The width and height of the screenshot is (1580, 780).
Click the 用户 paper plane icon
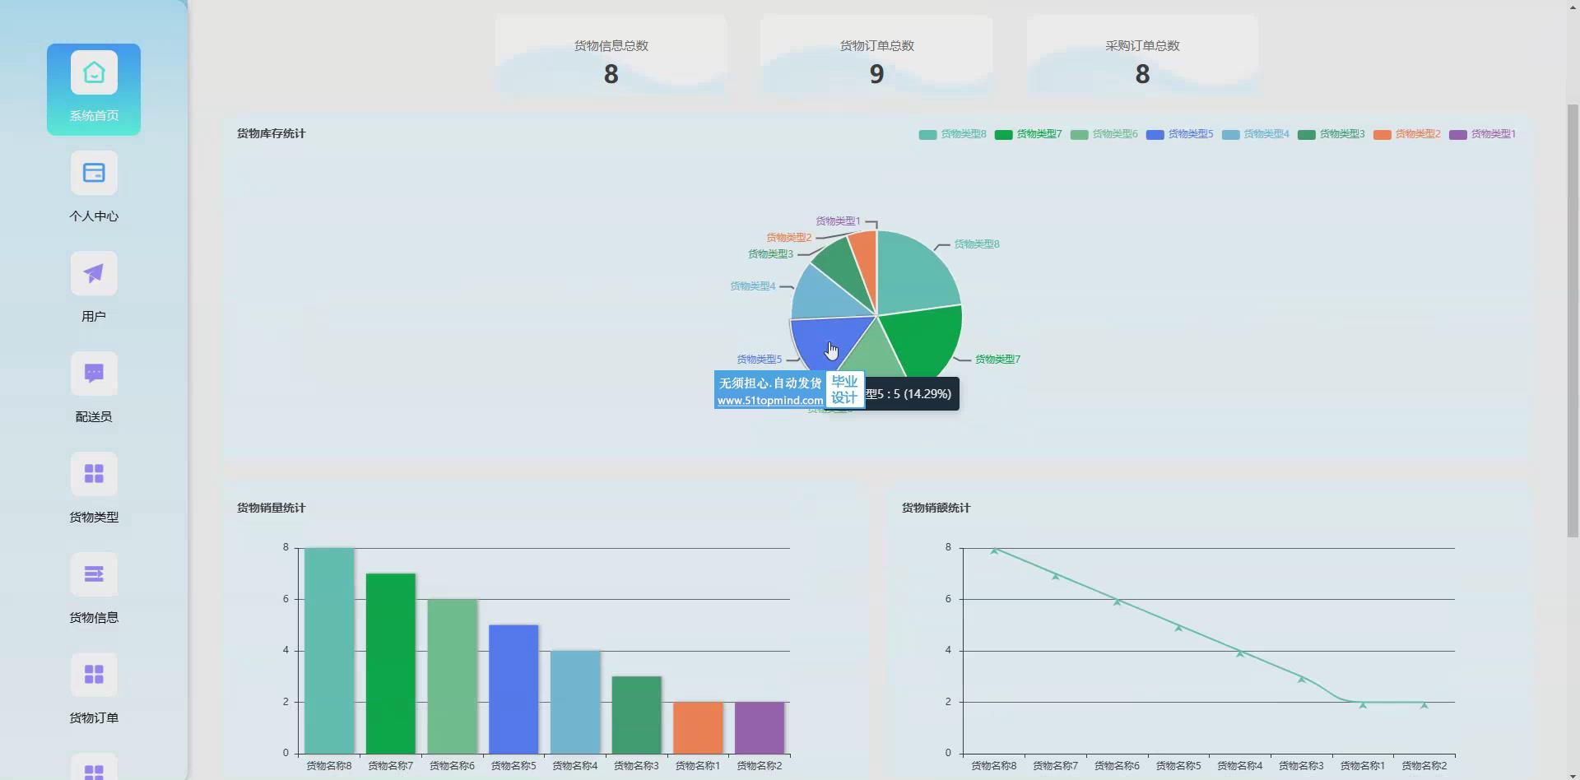pyautogui.click(x=94, y=274)
